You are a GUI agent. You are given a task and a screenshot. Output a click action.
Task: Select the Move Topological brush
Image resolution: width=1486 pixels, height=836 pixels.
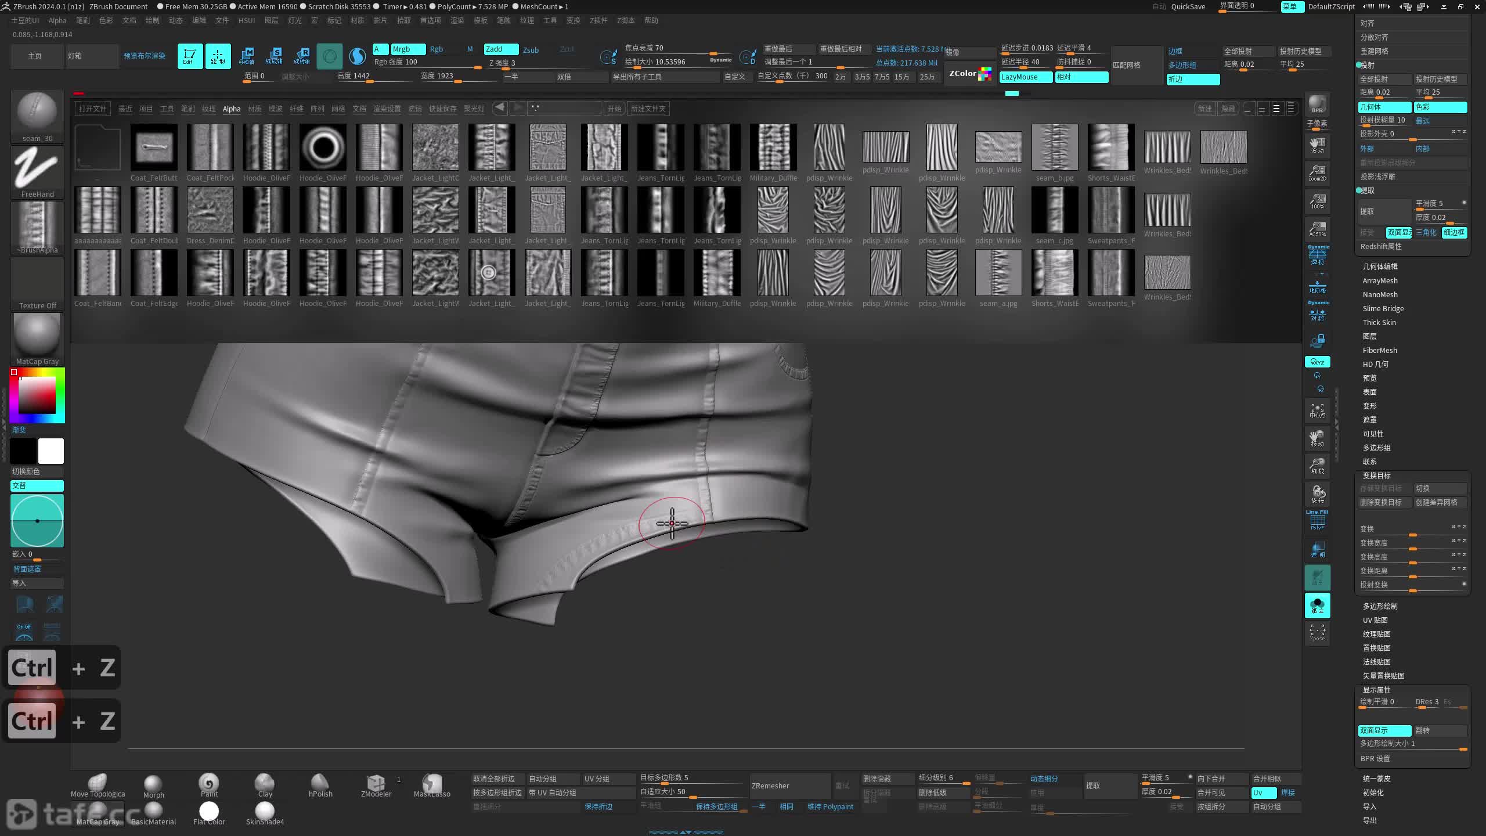(98, 786)
